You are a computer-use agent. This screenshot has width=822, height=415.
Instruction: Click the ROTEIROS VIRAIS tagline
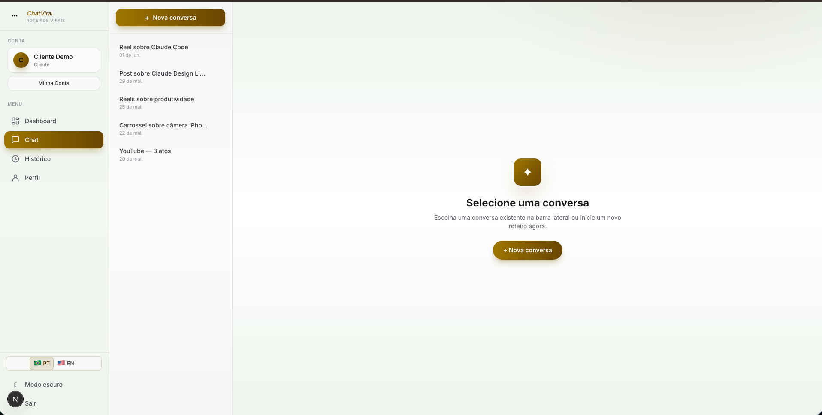coord(46,21)
